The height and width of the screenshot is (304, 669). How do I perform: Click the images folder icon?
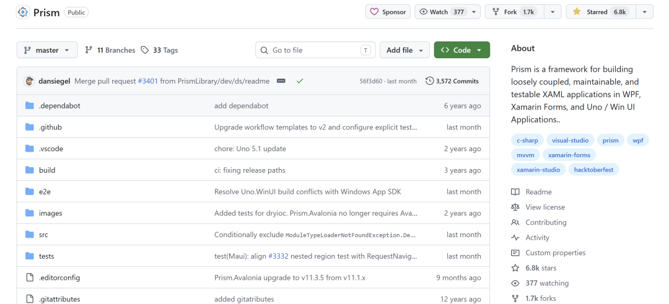[30, 213]
